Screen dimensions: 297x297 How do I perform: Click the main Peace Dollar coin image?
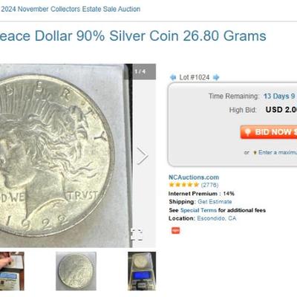coord(65,155)
